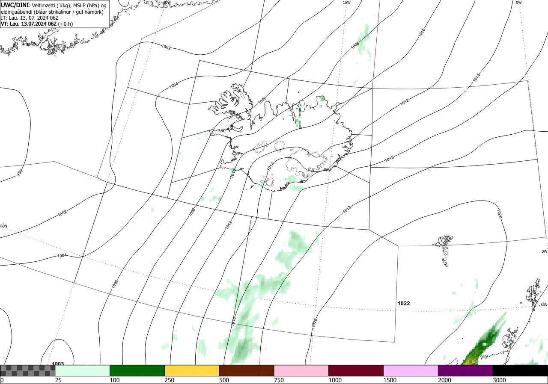The width and height of the screenshot is (548, 384).
Task: Click the "1018" isobar label
Action: coord(347,210)
